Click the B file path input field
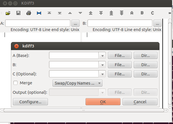The width and height of the screenshot is (173, 124). pyautogui.click(x=120, y=23)
